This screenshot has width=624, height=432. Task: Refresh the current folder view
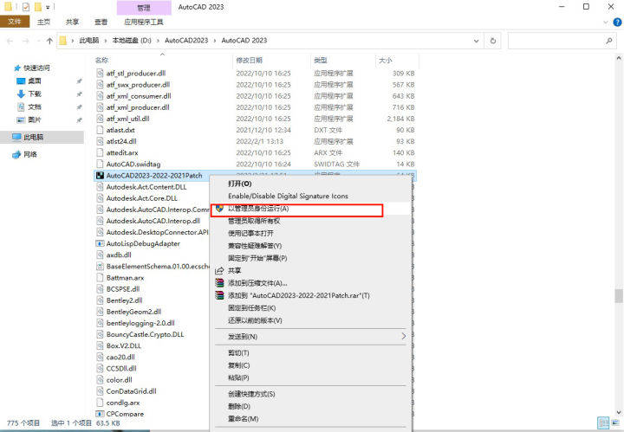(x=492, y=41)
